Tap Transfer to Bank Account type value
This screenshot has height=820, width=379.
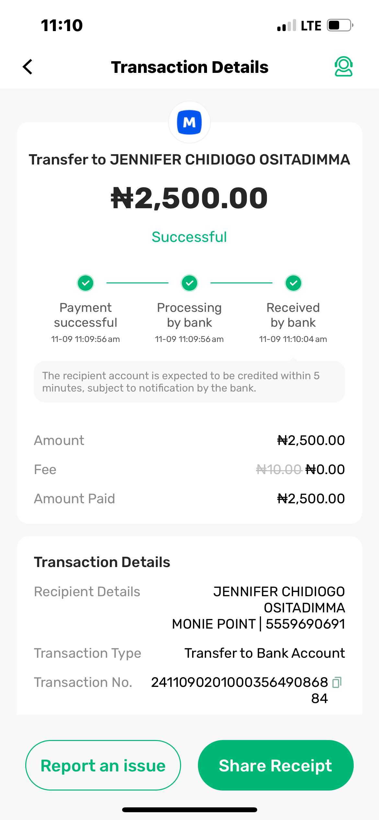pos(265,653)
